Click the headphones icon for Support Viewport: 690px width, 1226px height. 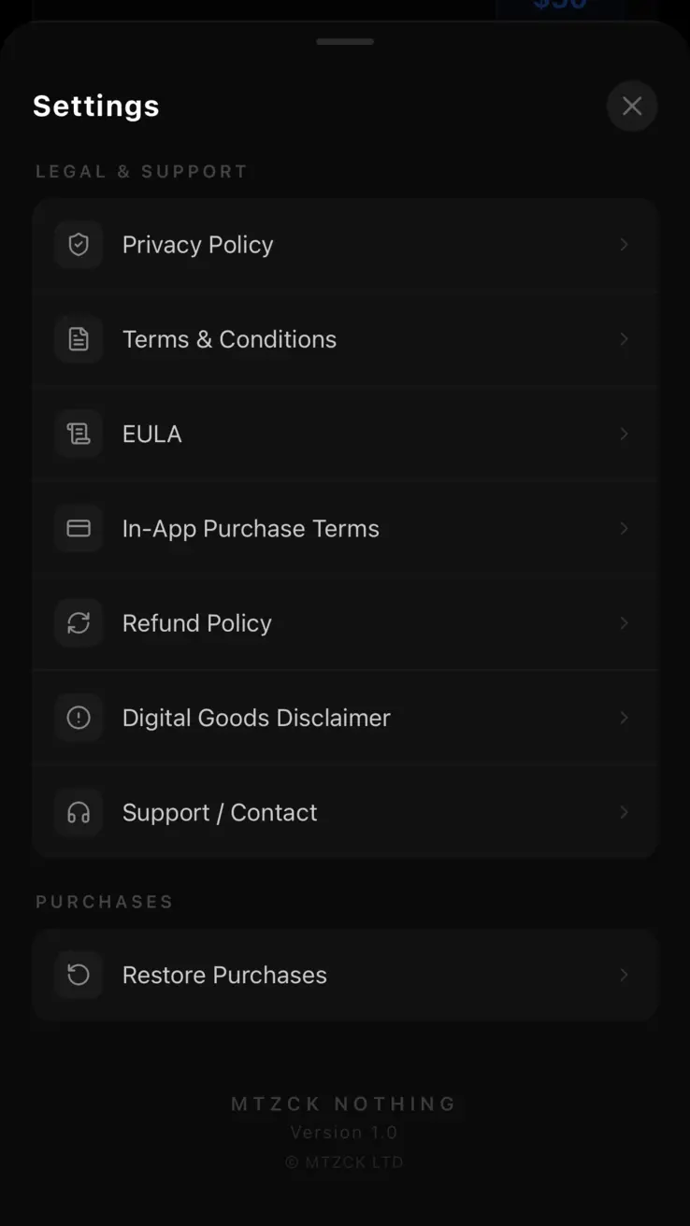pyautogui.click(x=79, y=813)
